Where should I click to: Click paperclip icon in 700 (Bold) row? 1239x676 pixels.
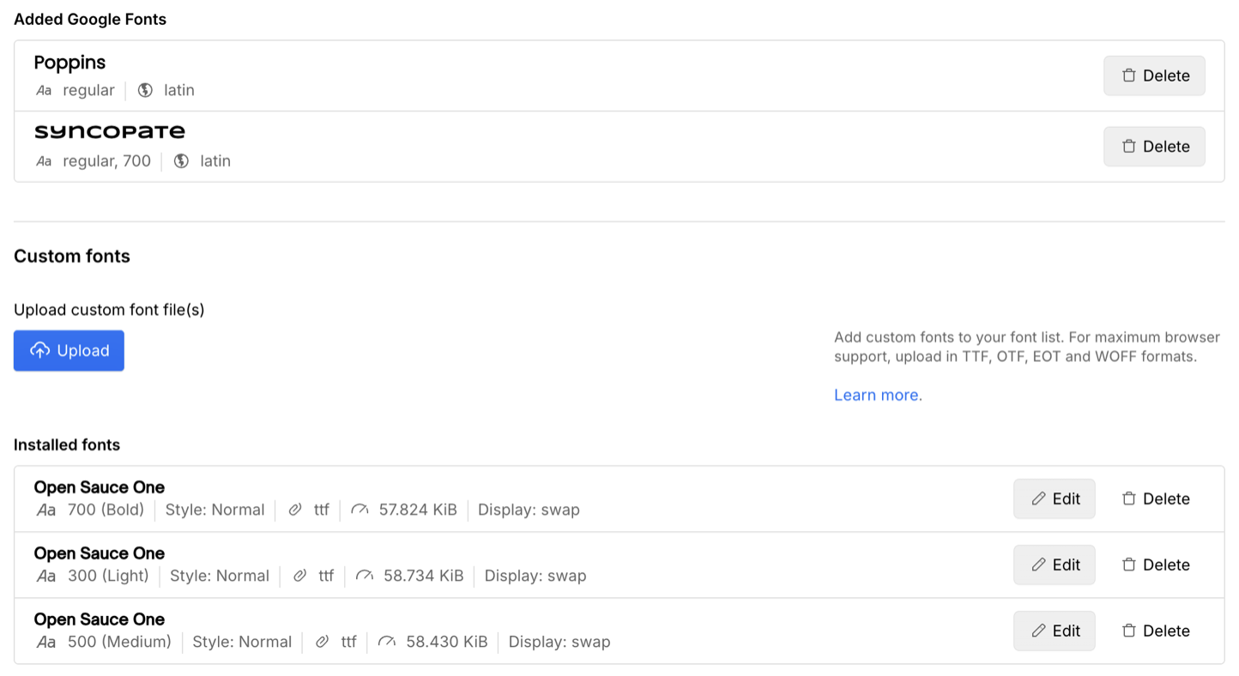[295, 510]
